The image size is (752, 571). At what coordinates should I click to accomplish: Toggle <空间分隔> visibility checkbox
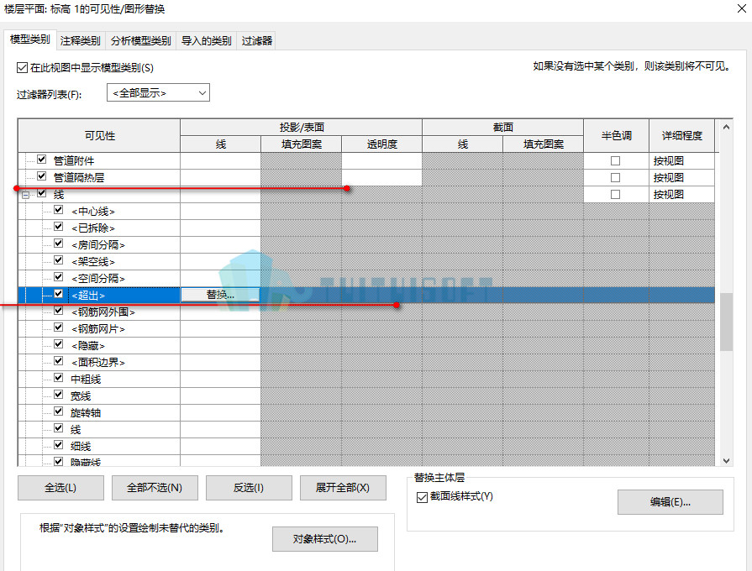tap(59, 276)
